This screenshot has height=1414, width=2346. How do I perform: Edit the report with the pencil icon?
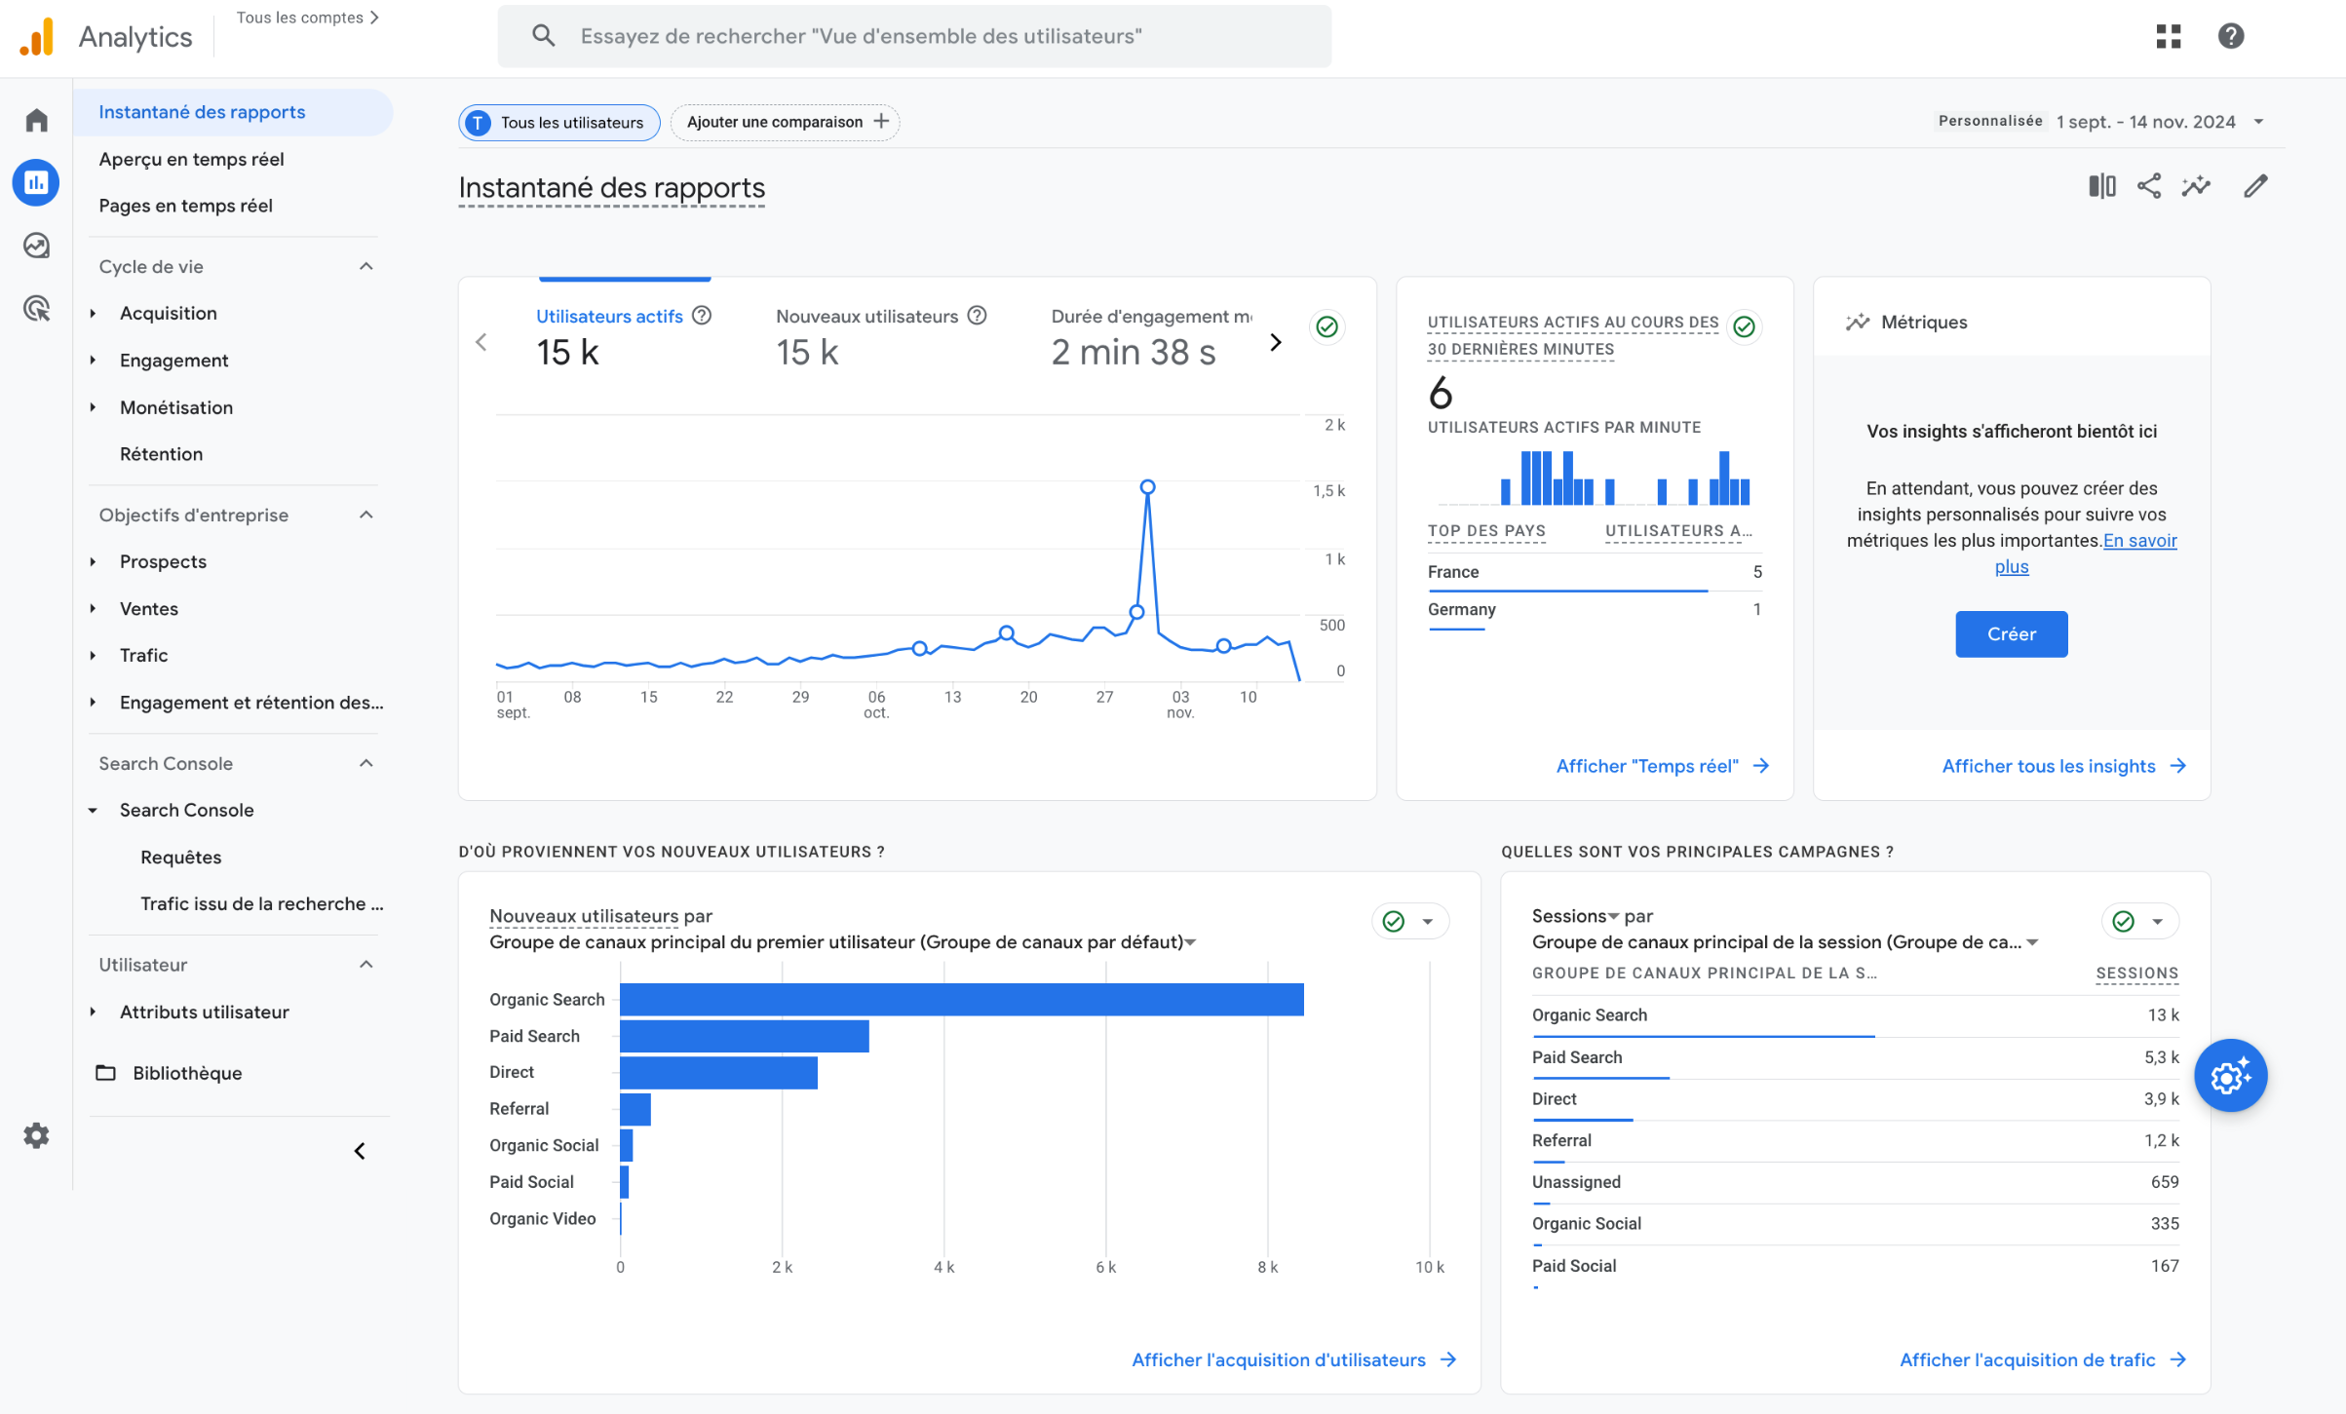point(2256,185)
